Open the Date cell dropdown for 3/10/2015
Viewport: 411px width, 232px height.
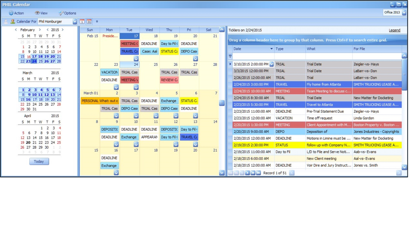pos(271,64)
